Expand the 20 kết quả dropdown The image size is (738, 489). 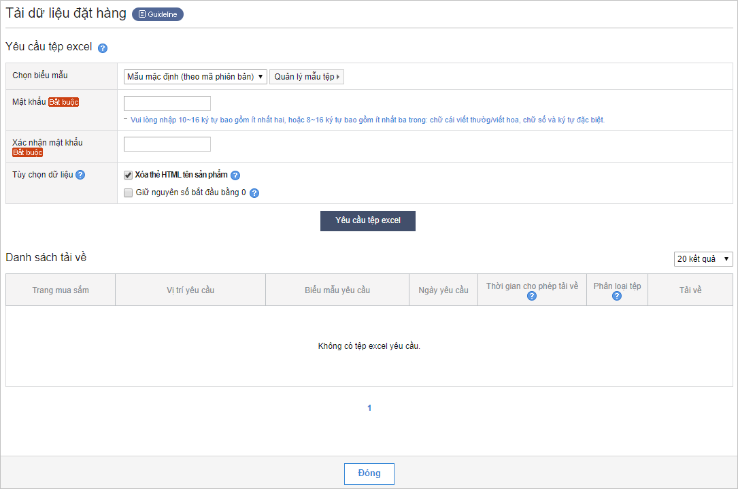click(x=703, y=259)
